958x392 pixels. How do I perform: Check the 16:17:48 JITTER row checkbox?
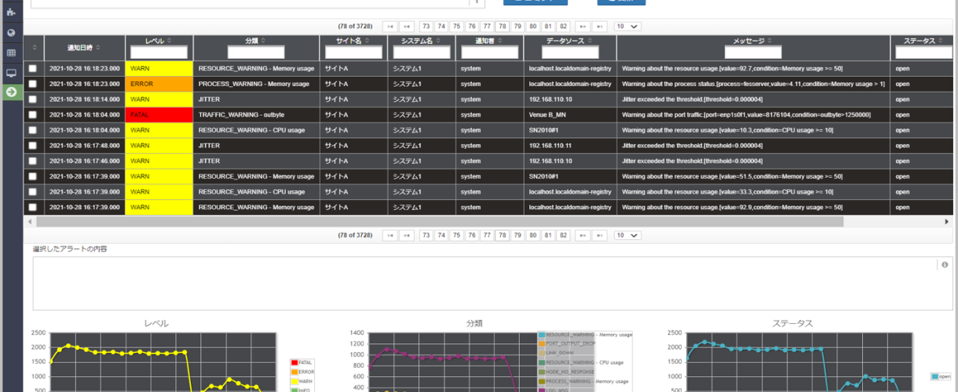(33, 146)
